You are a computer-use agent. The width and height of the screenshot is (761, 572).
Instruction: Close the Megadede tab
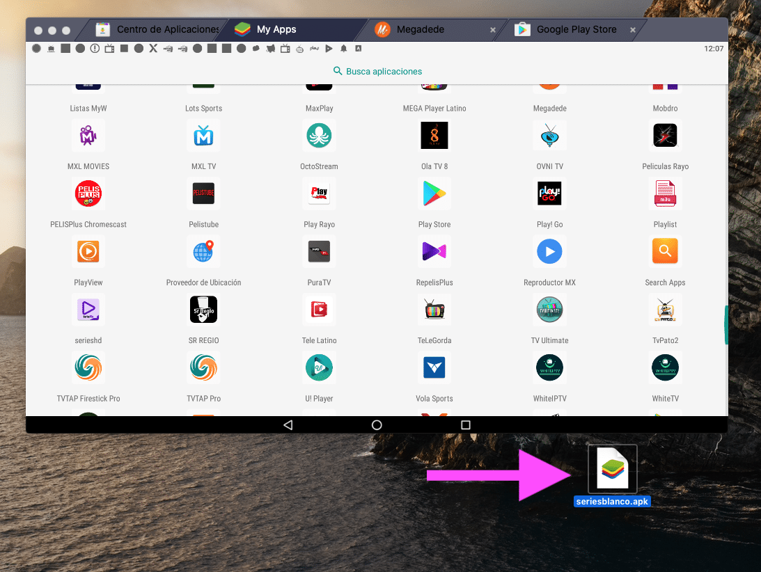click(493, 30)
